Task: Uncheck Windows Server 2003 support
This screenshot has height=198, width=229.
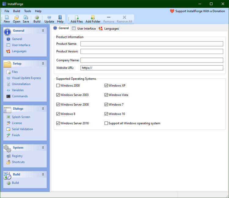Action: (58, 95)
